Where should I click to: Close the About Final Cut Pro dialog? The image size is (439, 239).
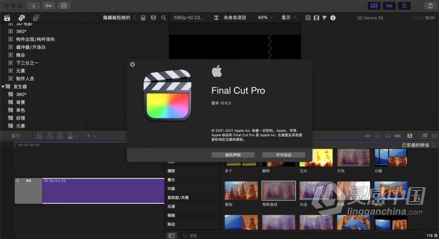[x=132, y=64]
